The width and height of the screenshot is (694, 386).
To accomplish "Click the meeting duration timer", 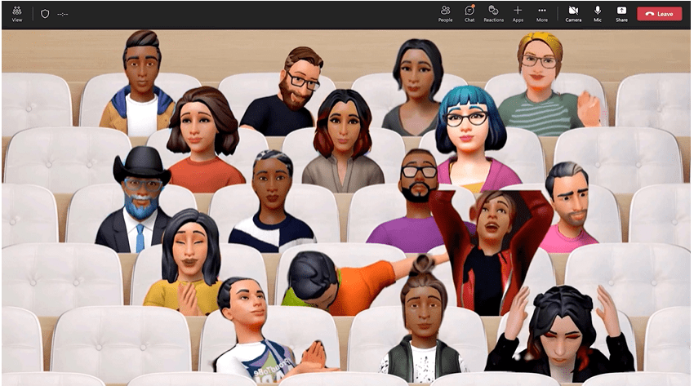I will [x=63, y=14].
